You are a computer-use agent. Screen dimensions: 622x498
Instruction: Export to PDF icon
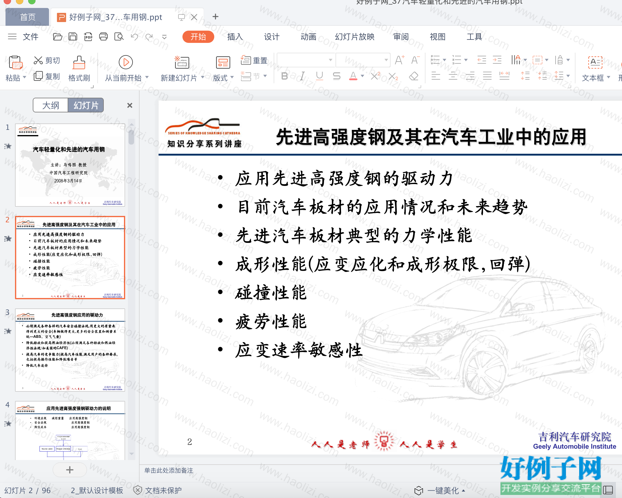tap(88, 37)
